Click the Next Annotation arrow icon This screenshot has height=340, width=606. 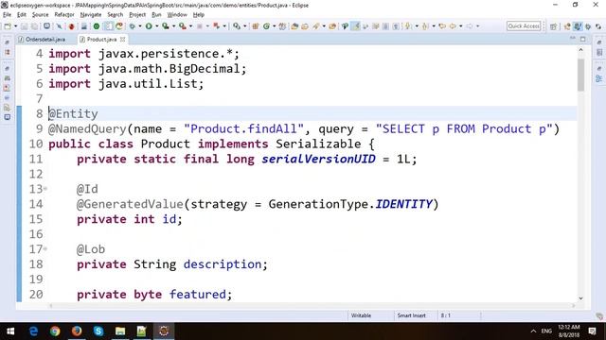(x=407, y=26)
